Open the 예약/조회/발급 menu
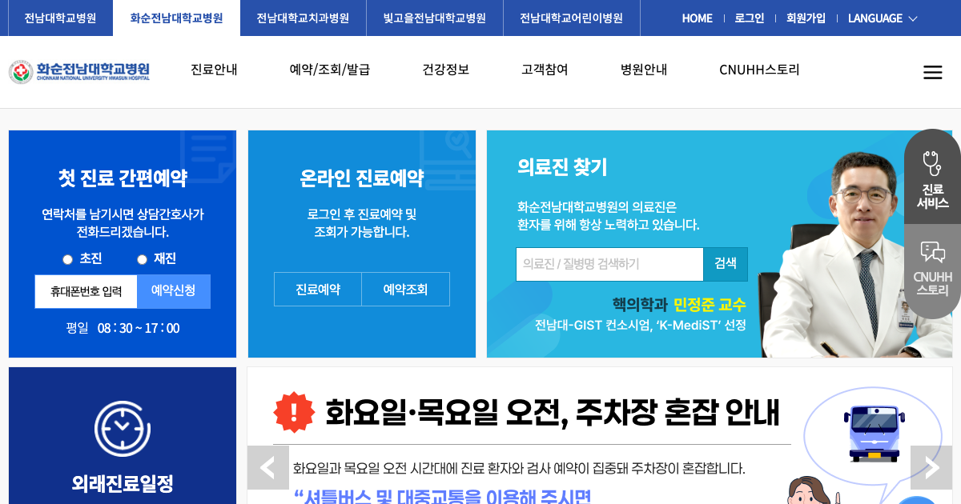Viewport: 961px width, 504px height. point(330,70)
